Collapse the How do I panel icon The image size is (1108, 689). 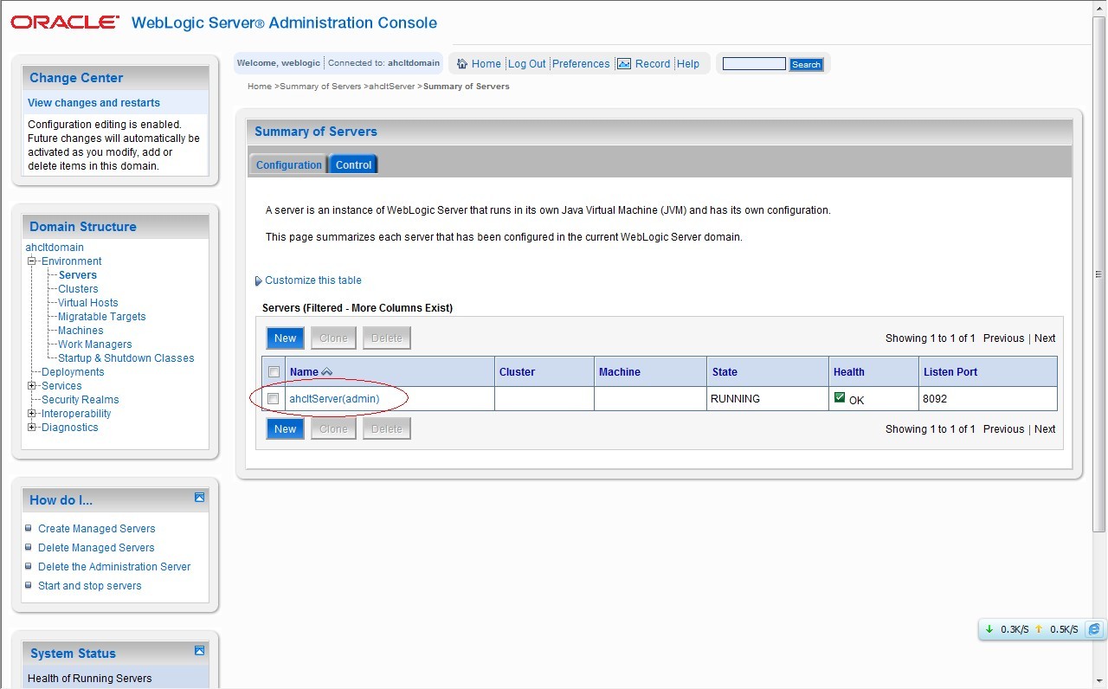pyautogui.click(x=199, y=498)
